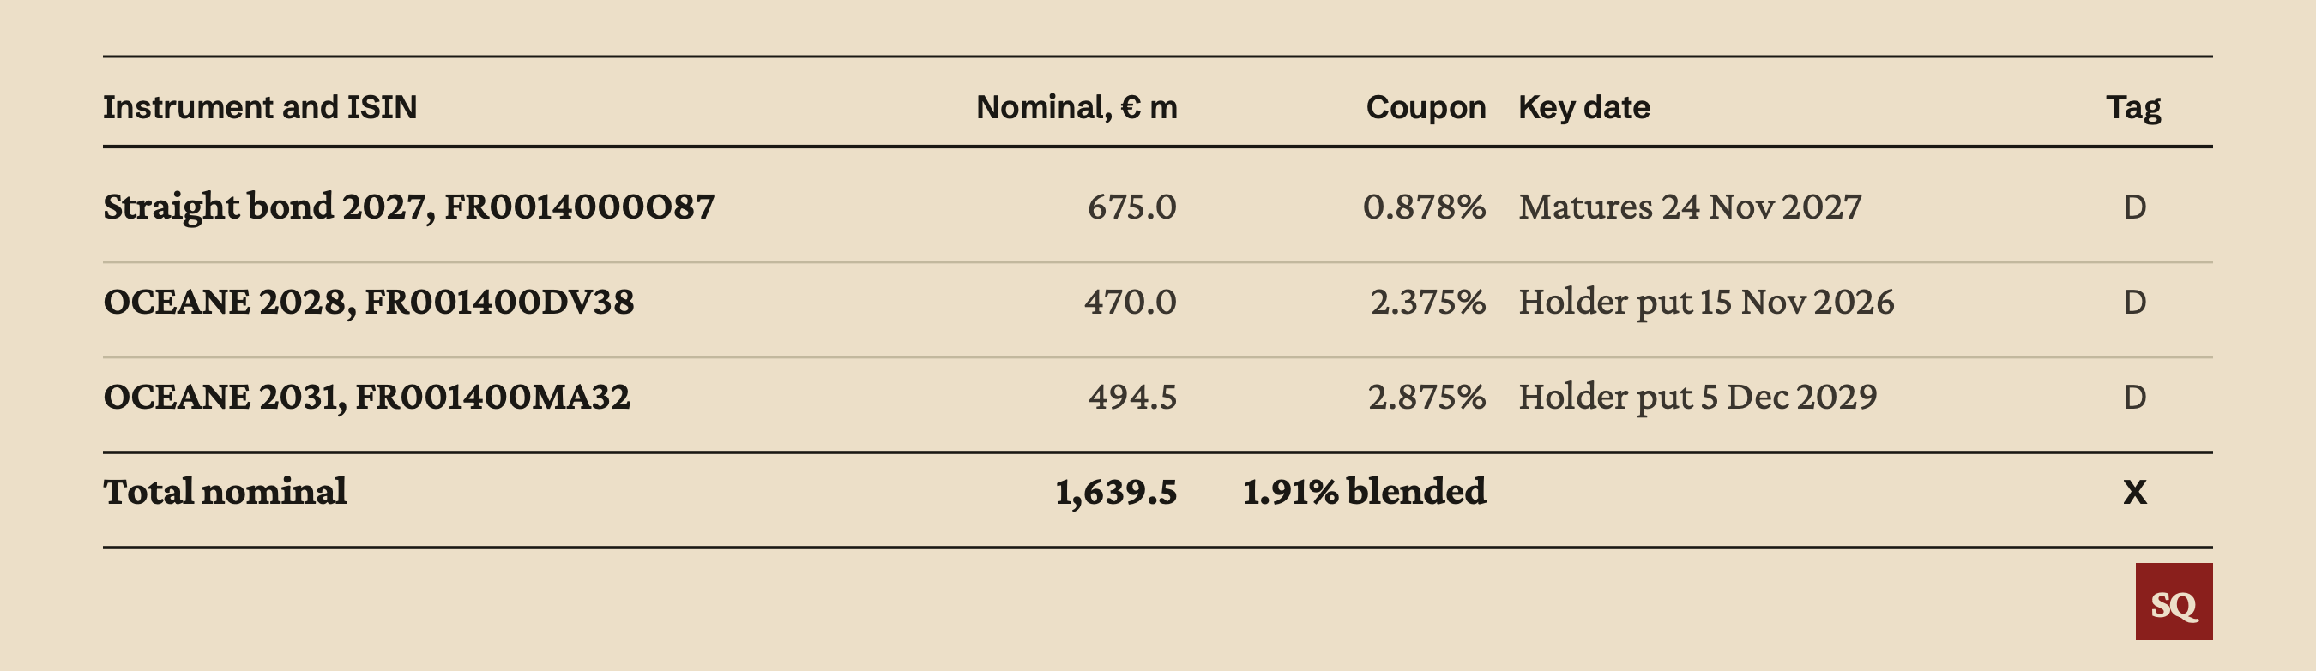This screenshot has height=671, width=2316.
Task: Click the D tag in Straight bond row
Action: coord(2134,207)
